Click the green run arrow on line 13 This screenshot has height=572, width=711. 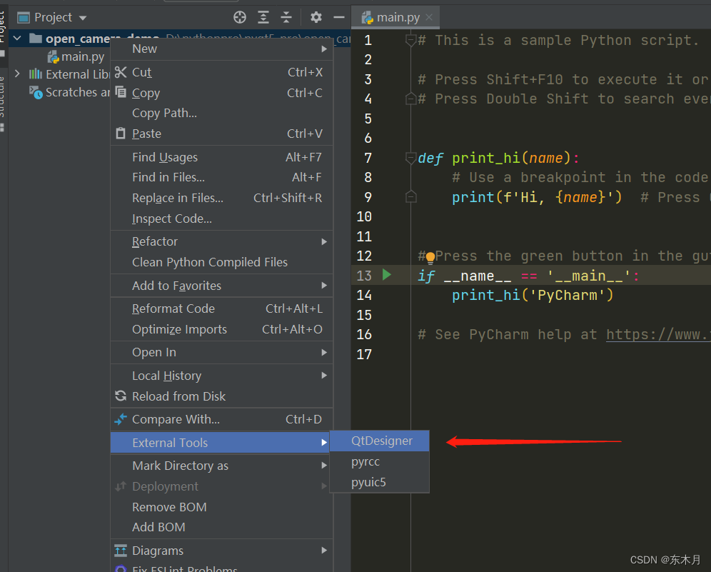click(x=386, y=274)
